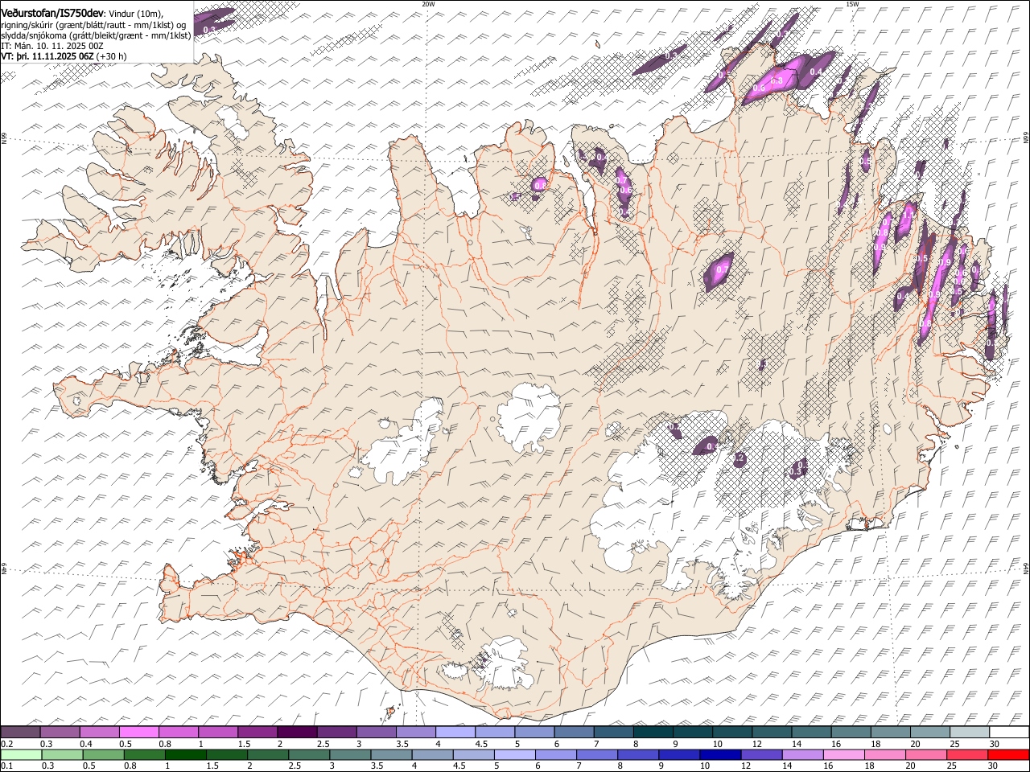Screen dimensions: 1030x772
Task: Click the pale green 0.1 rain legend swatch
Action: 21,755
